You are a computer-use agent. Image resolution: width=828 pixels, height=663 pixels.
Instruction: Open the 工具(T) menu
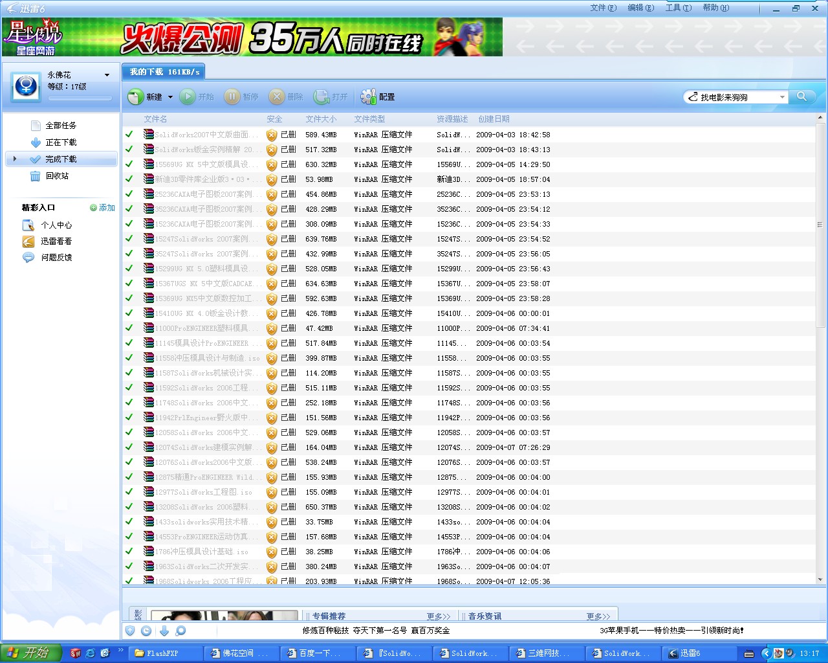pyautogui.click(x=678, y=8)
